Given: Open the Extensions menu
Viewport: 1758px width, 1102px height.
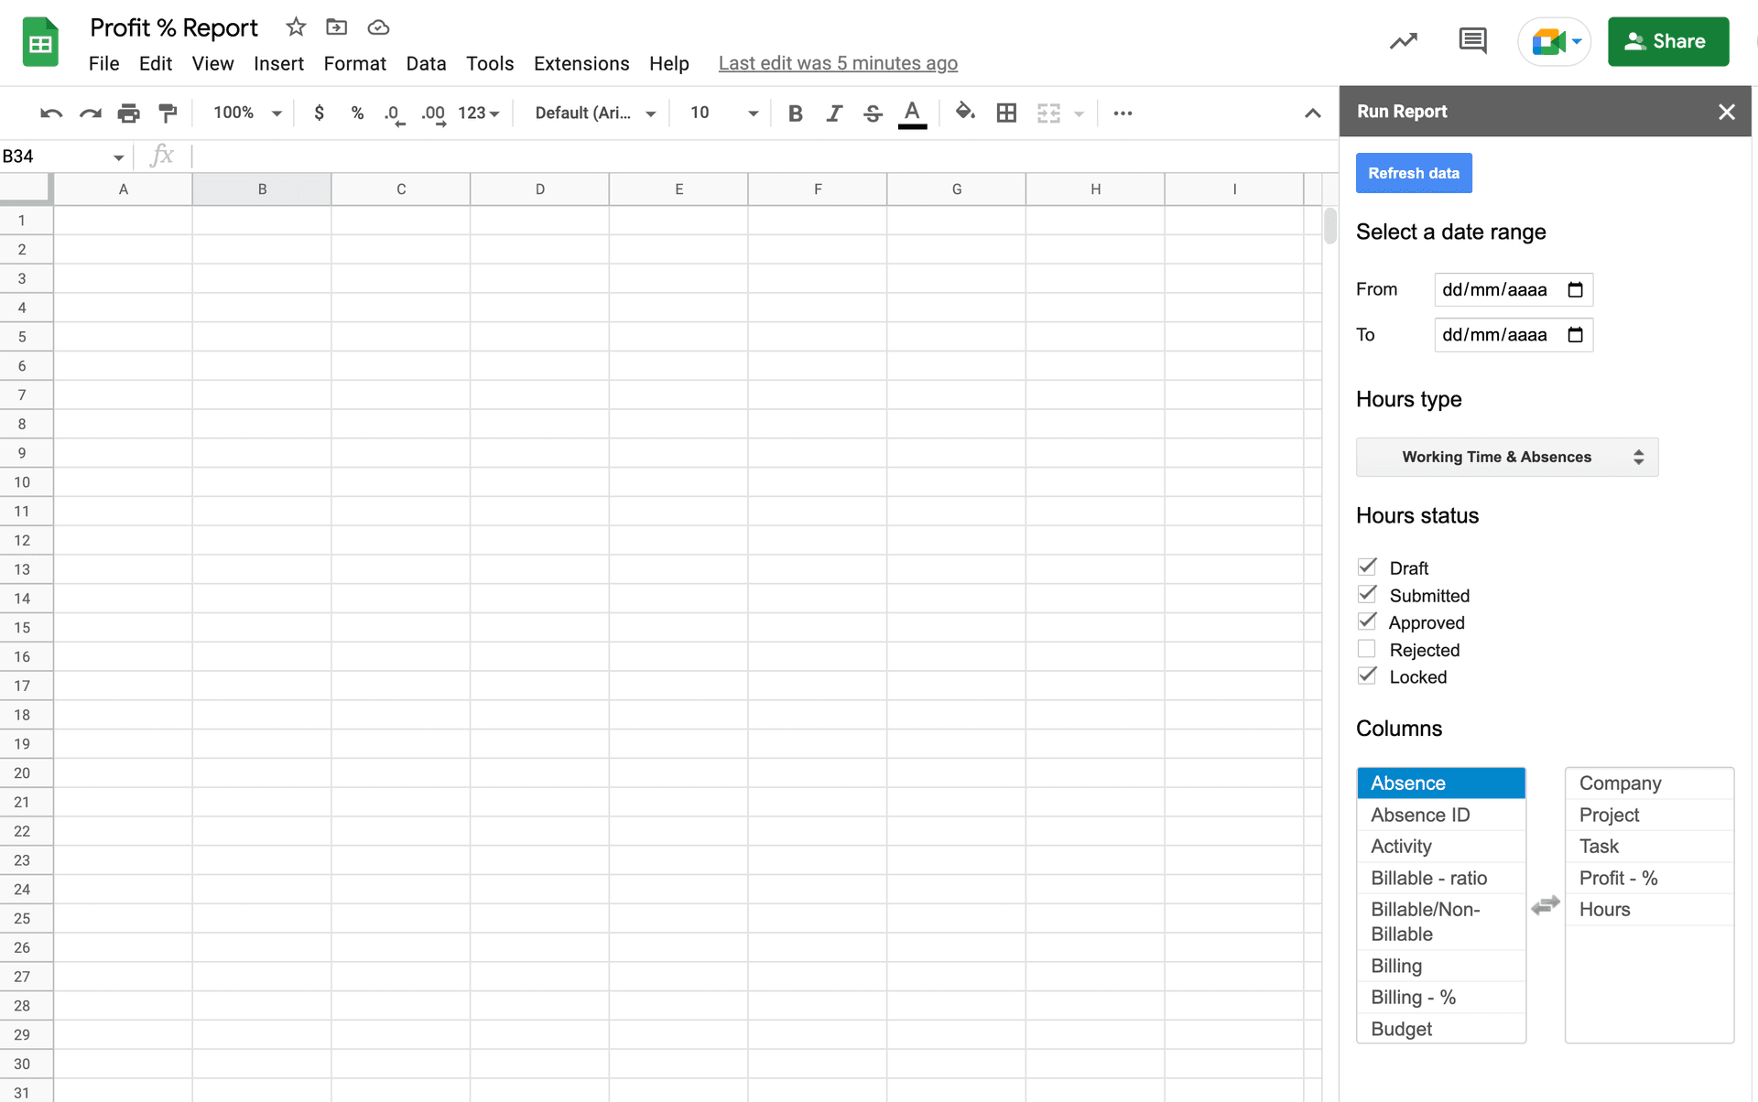Looking at the screenshot, I should point(581,63).
